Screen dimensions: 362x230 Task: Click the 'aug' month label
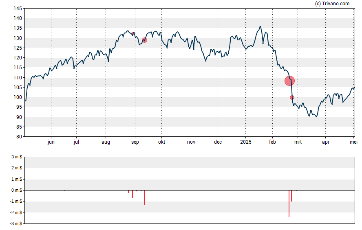(x=106, y=142)
